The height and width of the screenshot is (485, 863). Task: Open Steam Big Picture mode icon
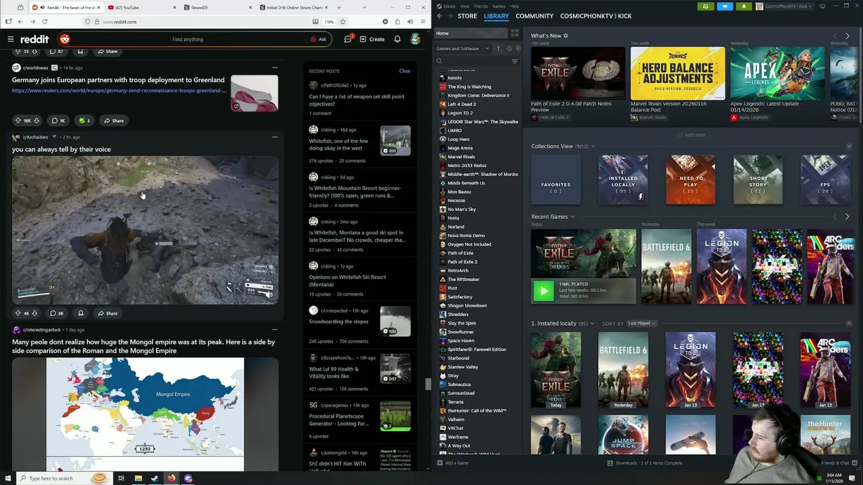[x=822, y=6]
